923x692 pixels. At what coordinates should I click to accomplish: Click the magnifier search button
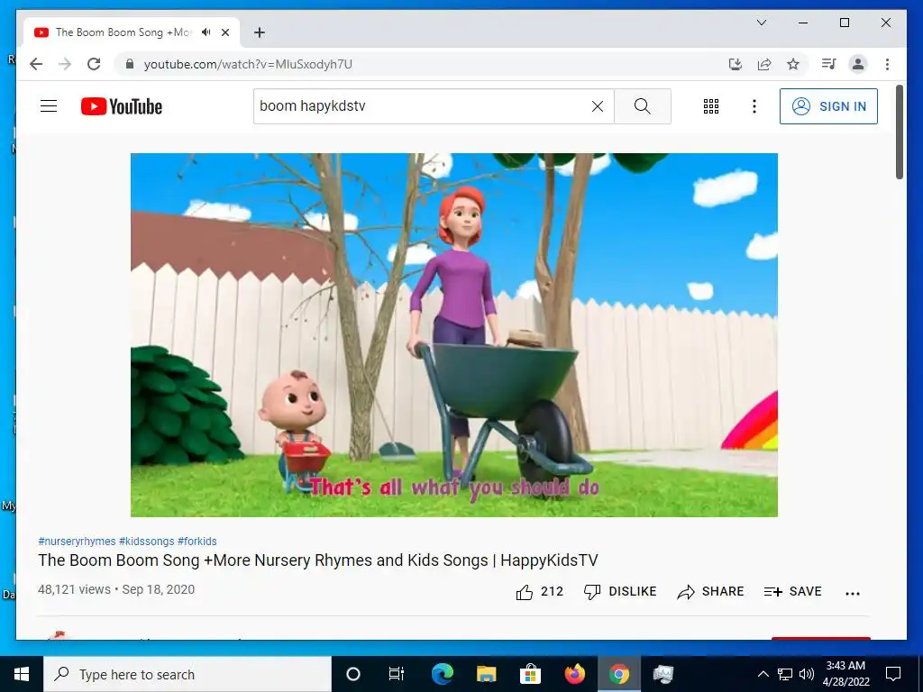tap(642, 106)
